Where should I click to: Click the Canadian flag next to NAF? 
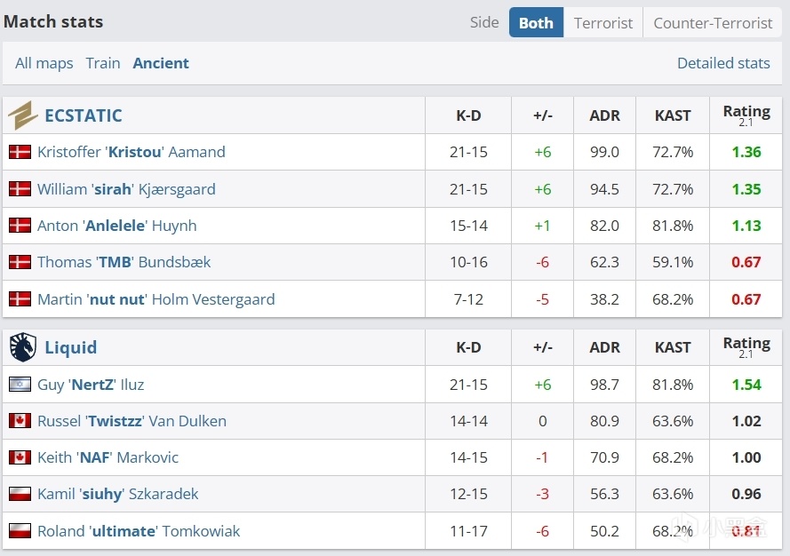[20, 457]
